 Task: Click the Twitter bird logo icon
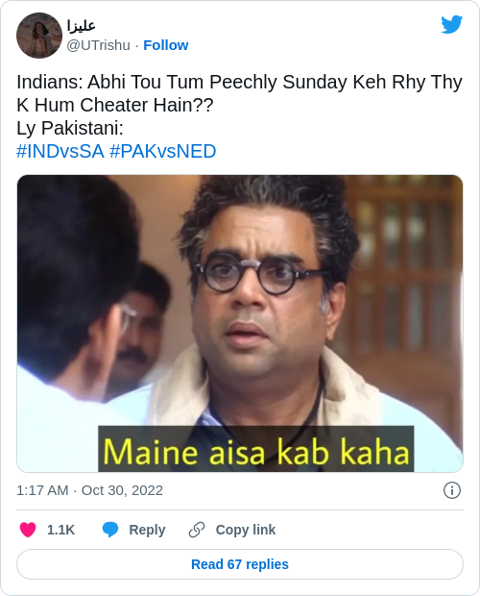tap(451, 24)
